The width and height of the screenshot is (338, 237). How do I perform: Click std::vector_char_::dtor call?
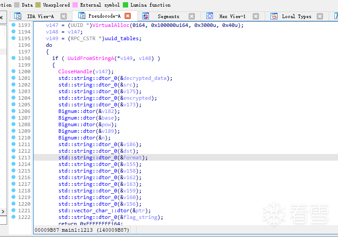94,211
